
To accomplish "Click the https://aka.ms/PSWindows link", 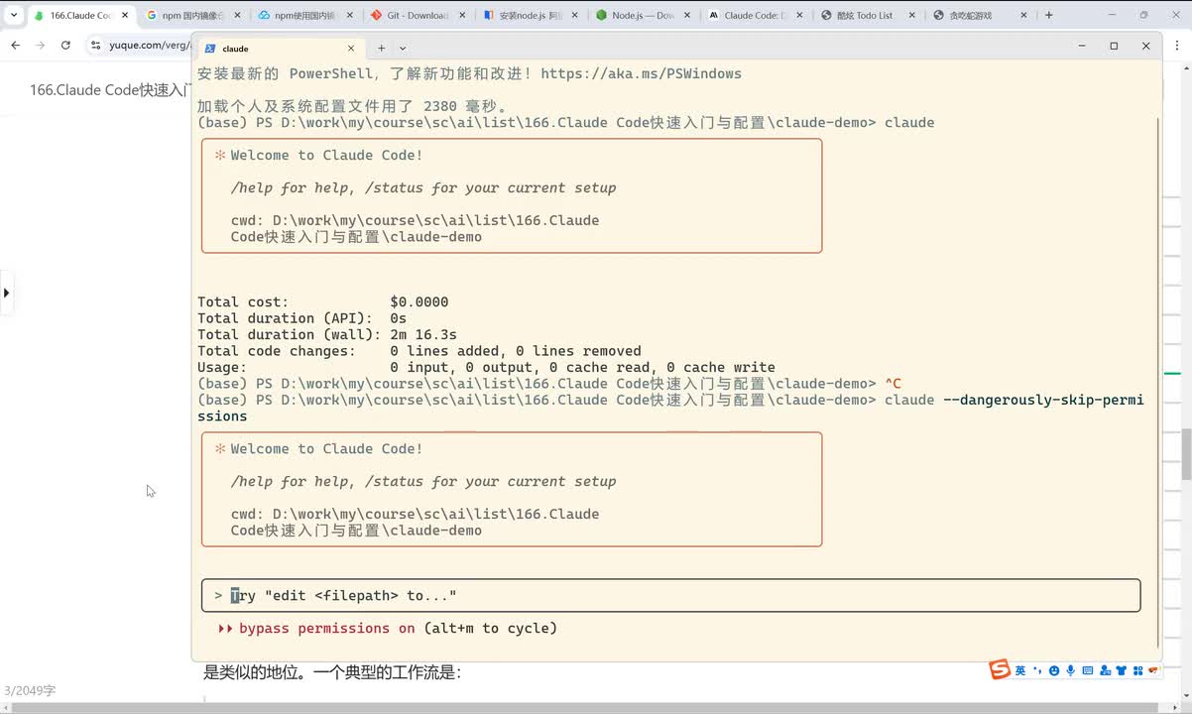I will [641, 74].
